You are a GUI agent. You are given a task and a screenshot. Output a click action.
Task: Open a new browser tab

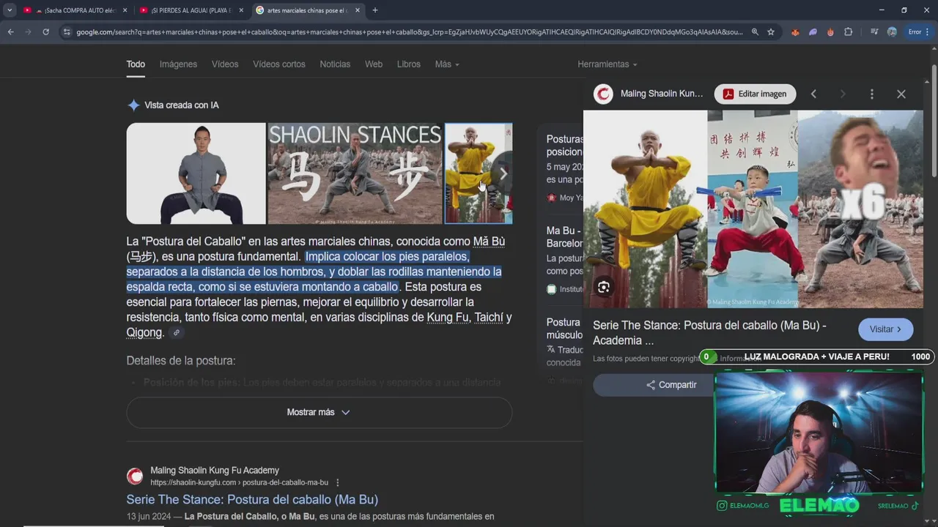(375, 10)
